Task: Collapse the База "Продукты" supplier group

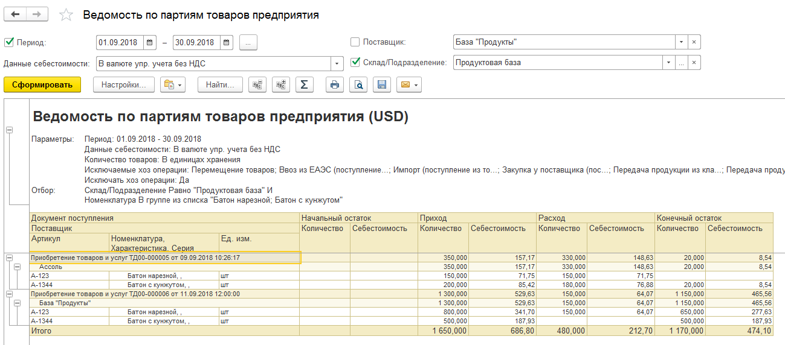Action: tap(18, 303)
